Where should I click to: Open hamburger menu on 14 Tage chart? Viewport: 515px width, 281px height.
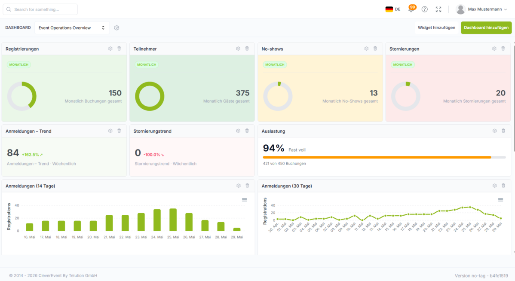(244, 200)
